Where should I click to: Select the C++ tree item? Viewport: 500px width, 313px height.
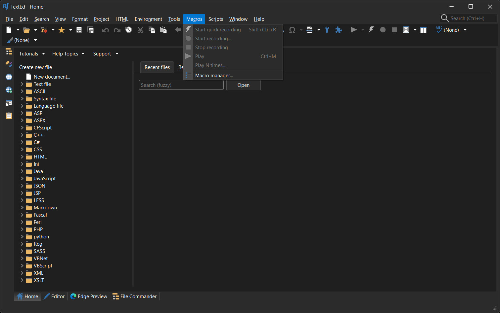38,135
